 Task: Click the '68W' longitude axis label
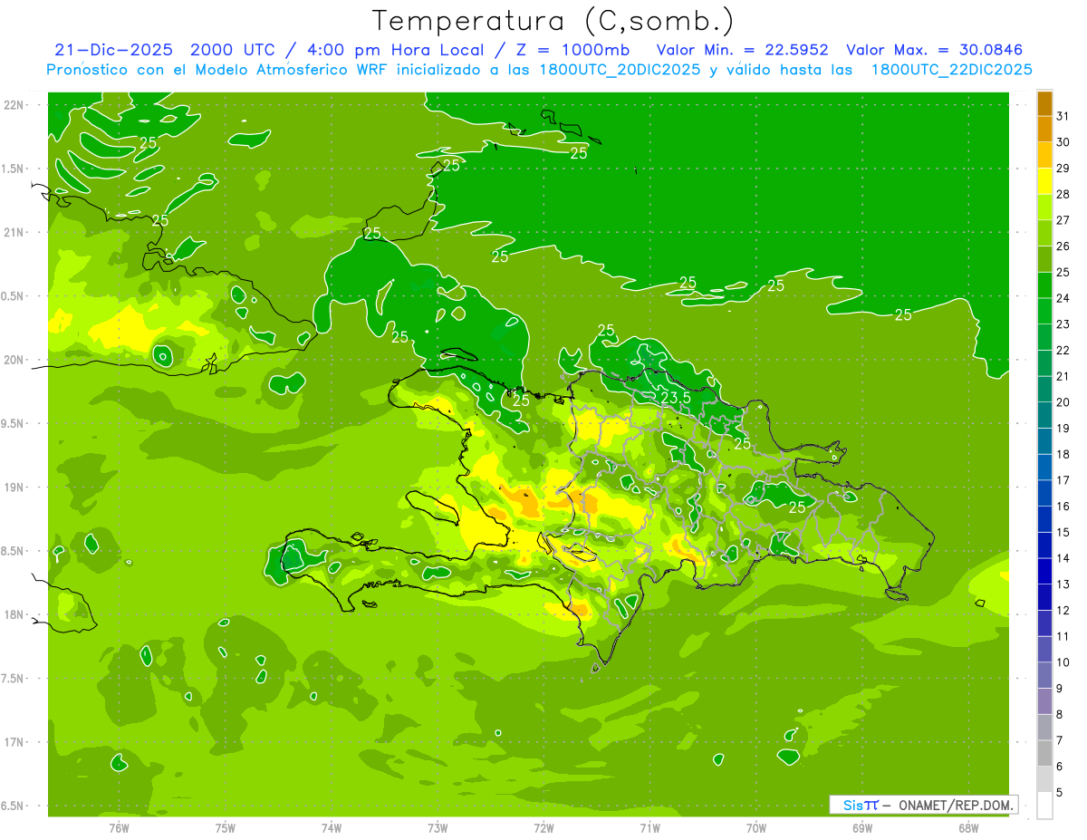968,827
